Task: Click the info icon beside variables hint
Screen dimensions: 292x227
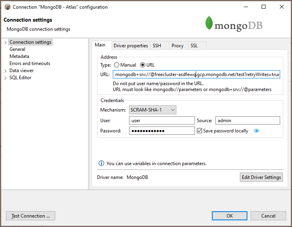Action: point(101,163)
